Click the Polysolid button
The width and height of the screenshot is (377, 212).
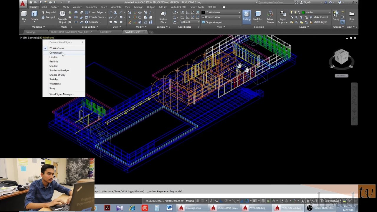pos(48,12)
